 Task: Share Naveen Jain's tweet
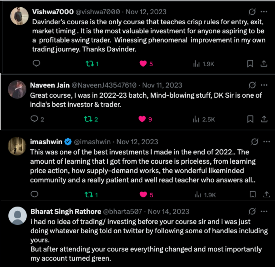pos(264,119)
